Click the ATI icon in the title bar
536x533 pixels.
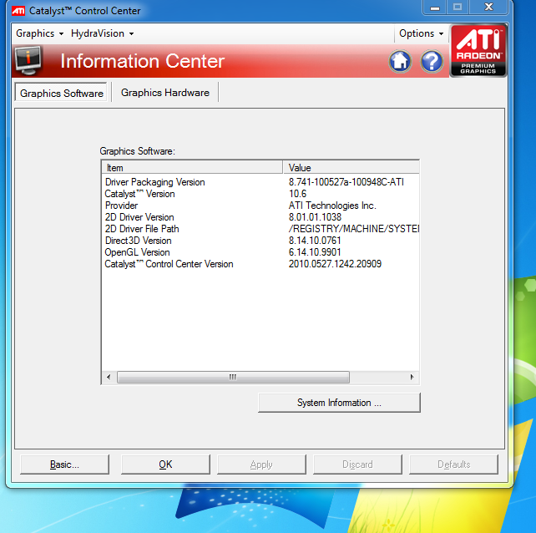pos(18,11)
